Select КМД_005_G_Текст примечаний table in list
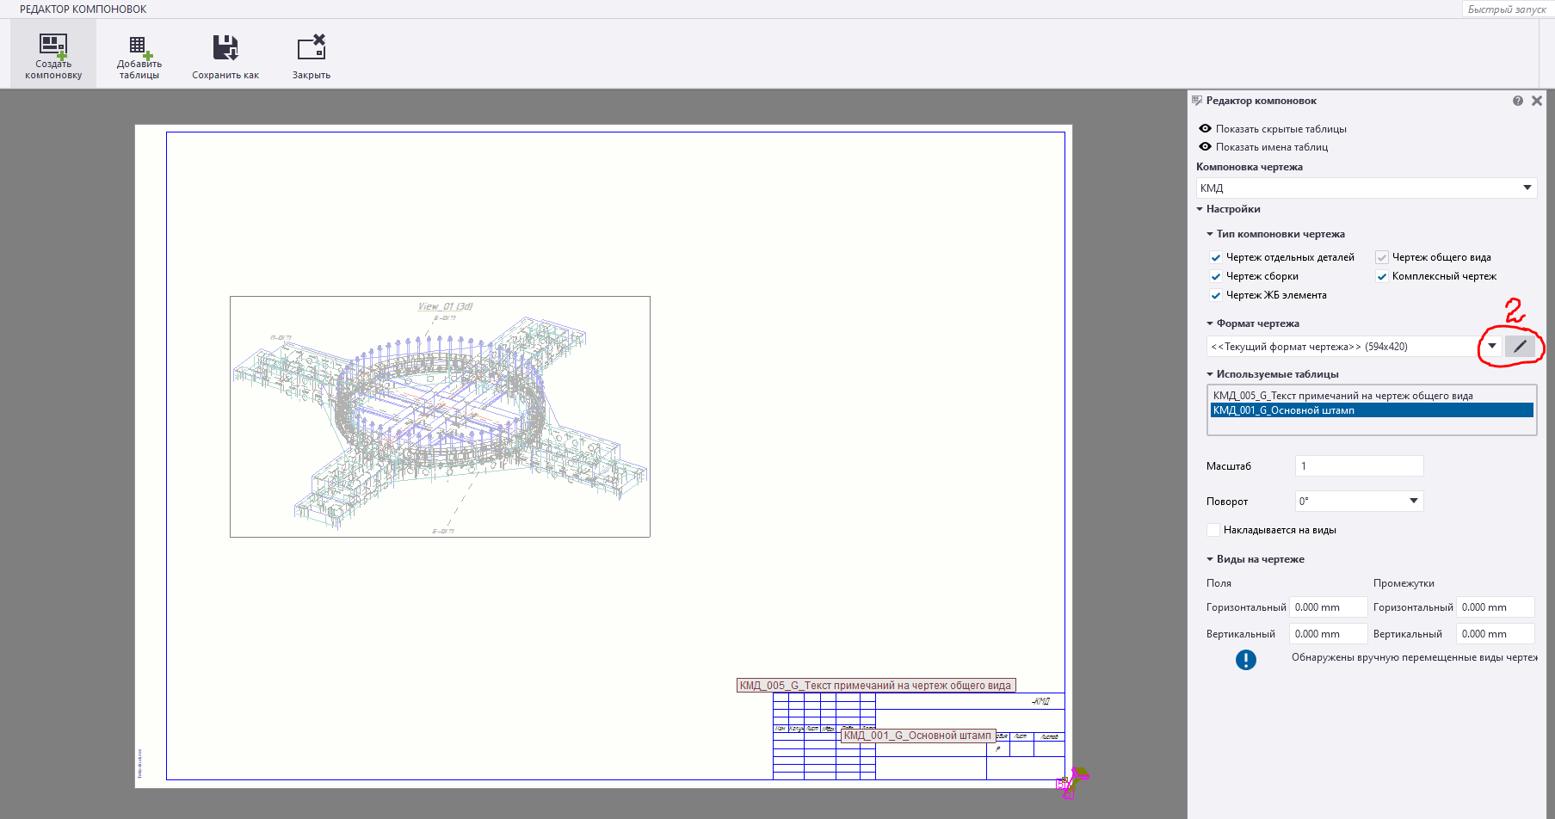 (1342, 396)
